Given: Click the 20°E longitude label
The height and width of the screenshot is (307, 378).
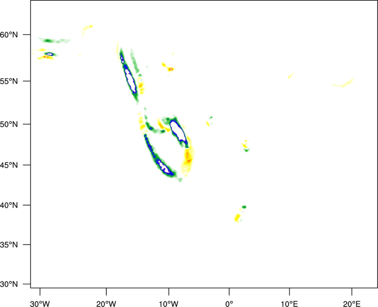Looking at the screenshot, I should (x=352, y=304).
